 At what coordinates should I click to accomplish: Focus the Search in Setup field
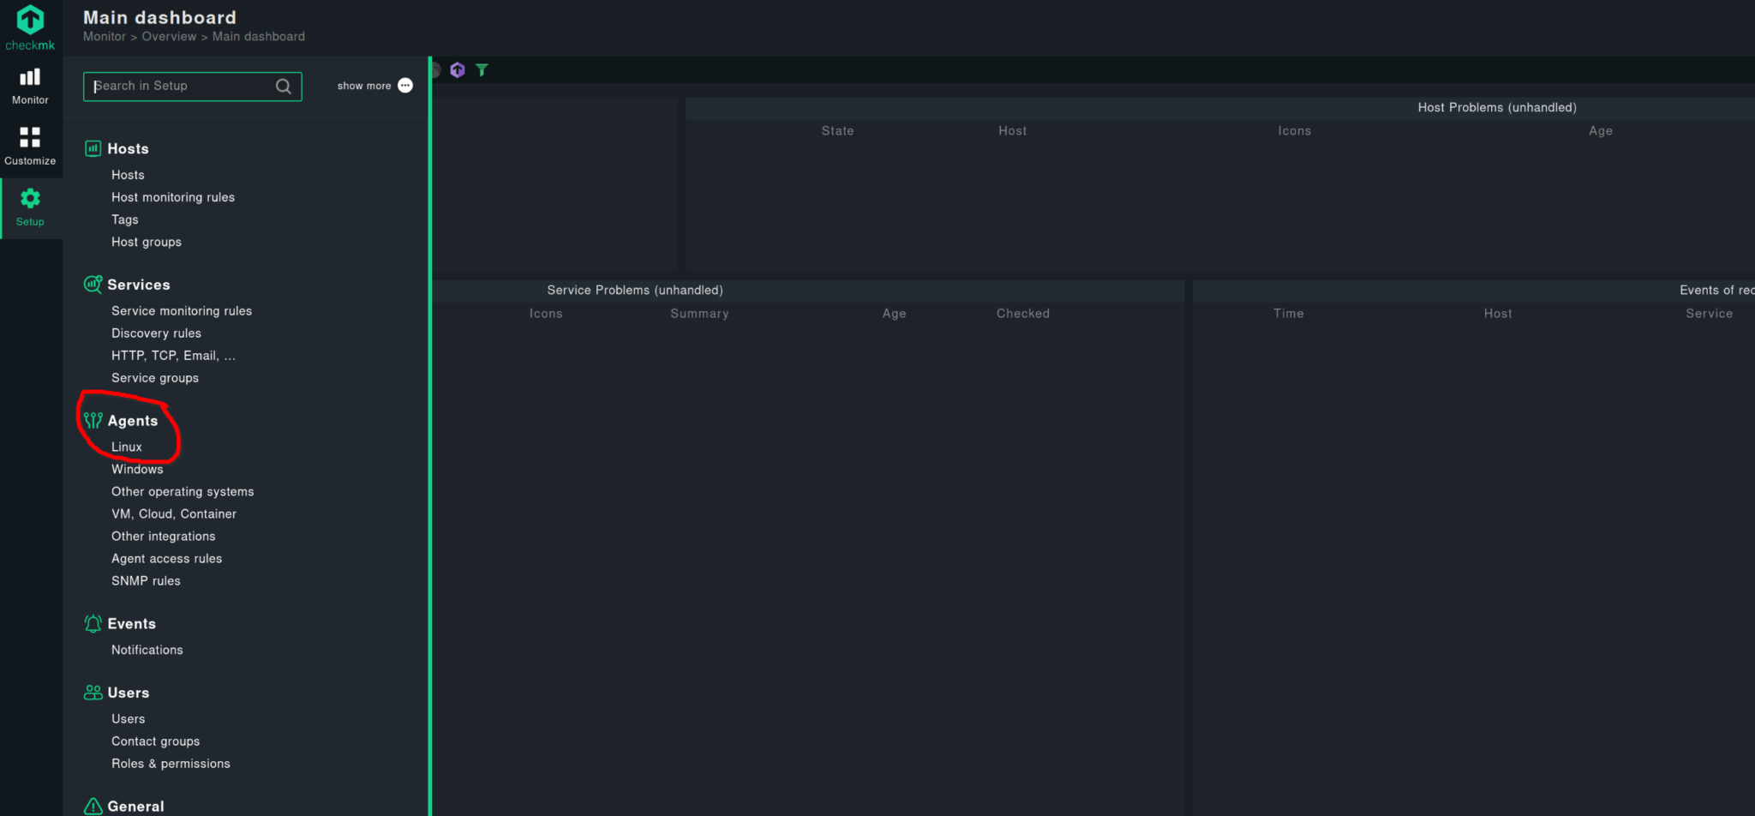(180, 87)
